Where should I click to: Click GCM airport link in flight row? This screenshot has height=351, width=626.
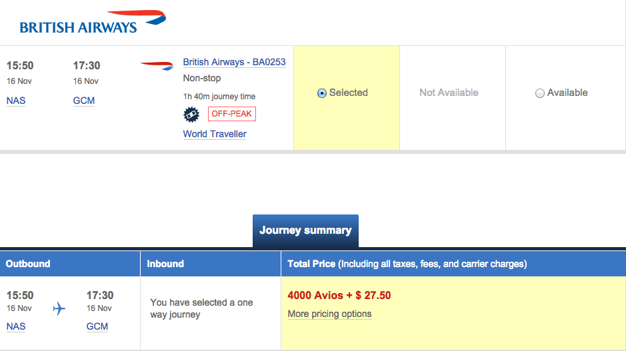click(x=84, y=101)
